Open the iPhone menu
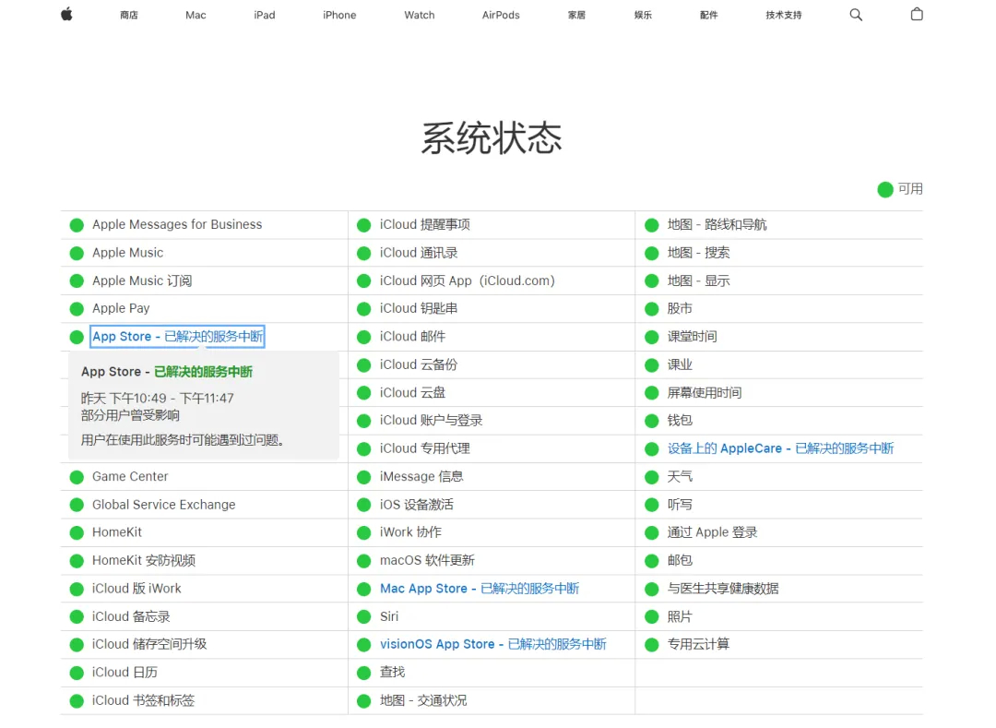This screenshot has height=728, width=996. [x=339, y=15]
